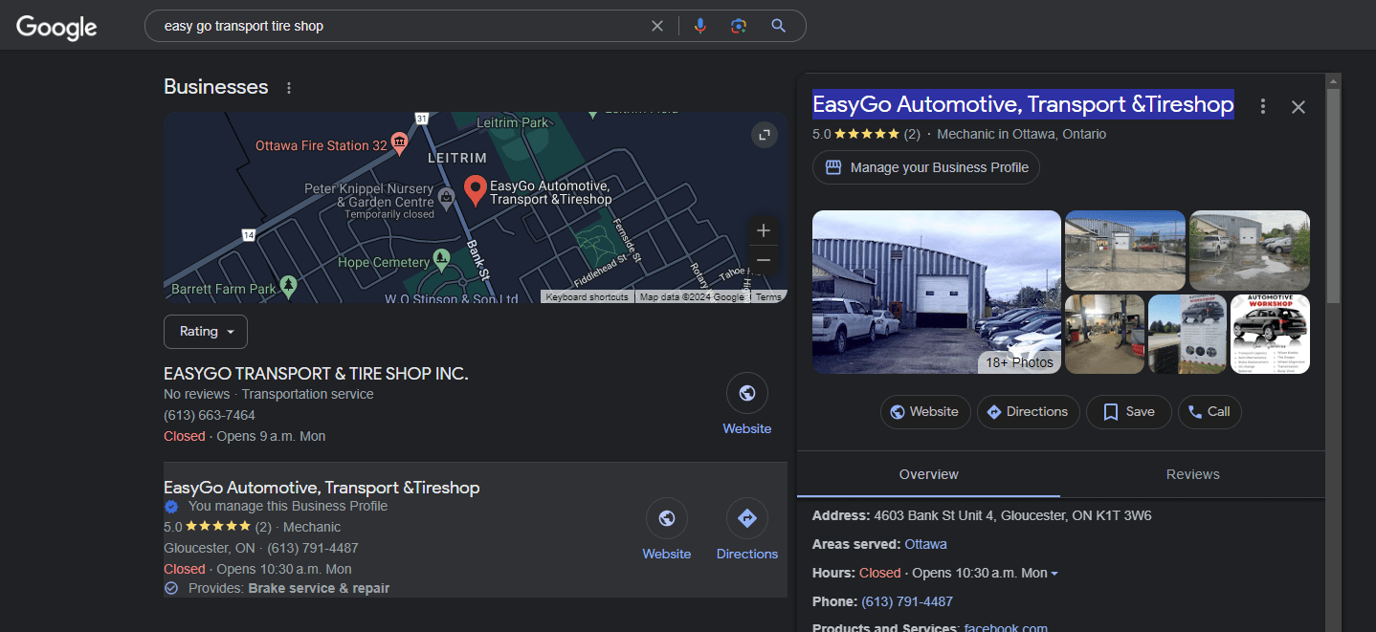Open Google Lens image search
This screenshot has width=1376, height=632.
tap(738, 26)
